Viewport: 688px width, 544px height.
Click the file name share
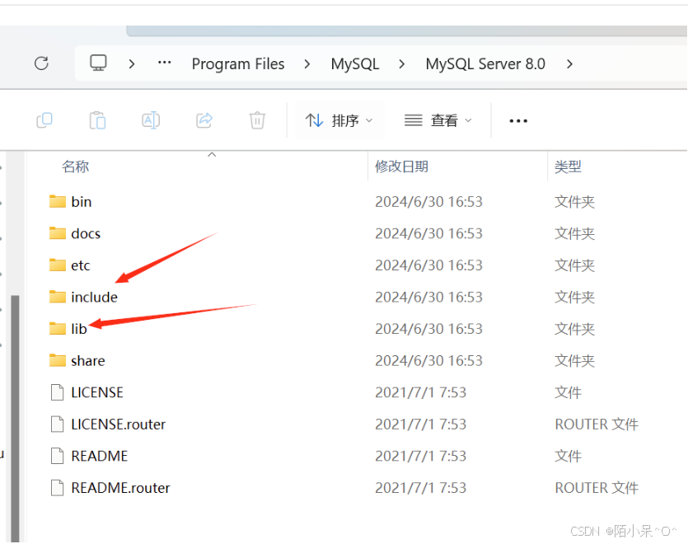click(88, 361)
